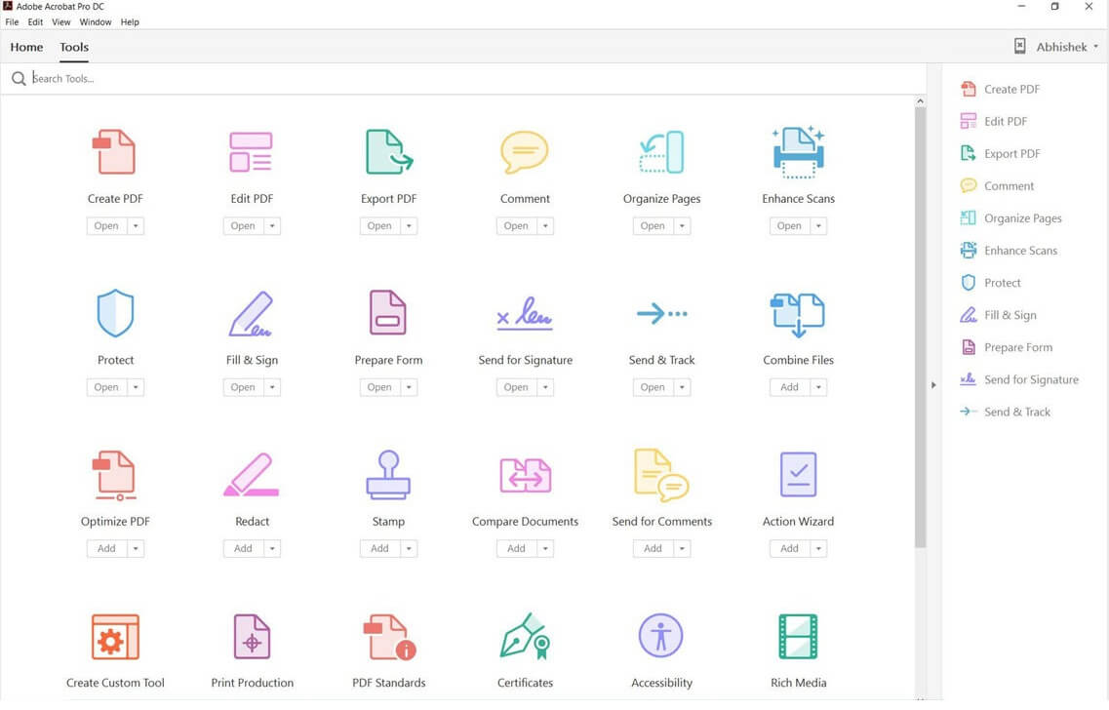This screenshot has height=710, width=1109.
Task: Click the Accessibility figure icon
Action: coord(660,635)
